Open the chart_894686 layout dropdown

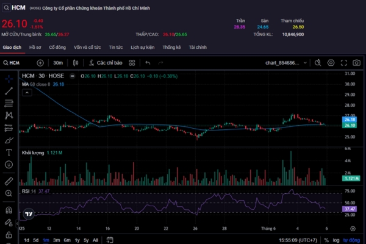(286, 63)
